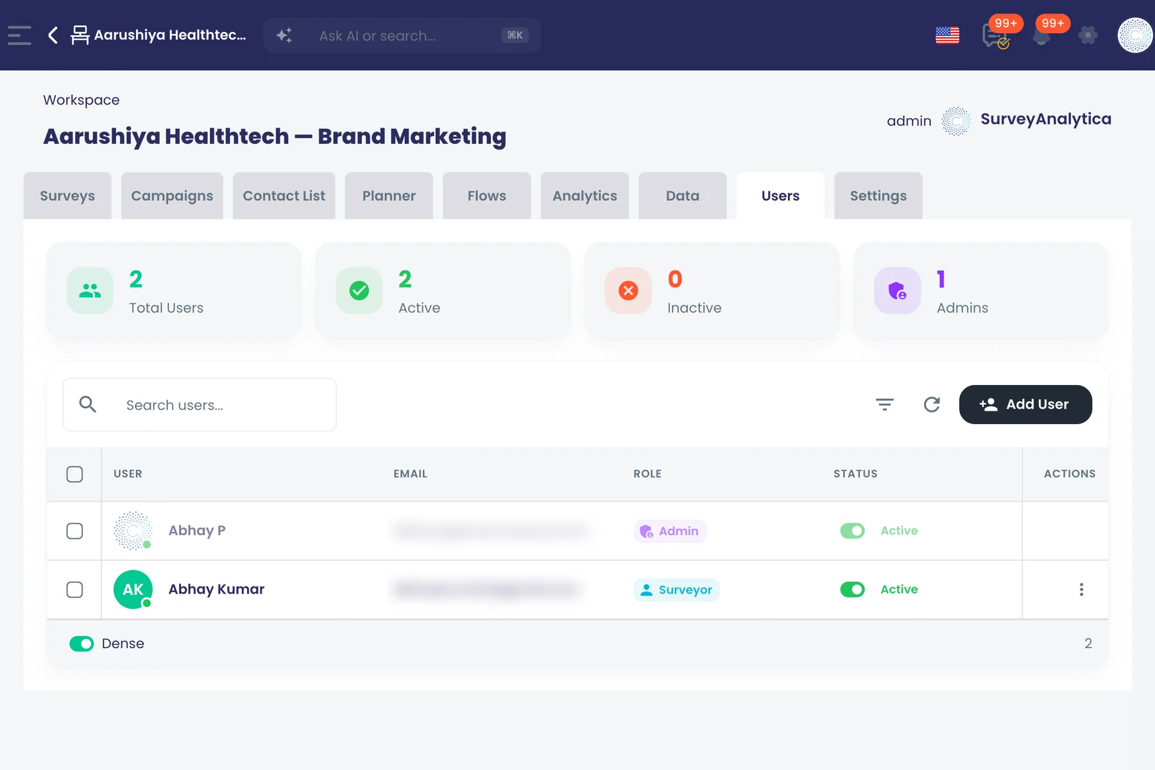1155x770 pixels.
Task: Click the SurveyAnalytica brand link
Action: [x=1045, y=119]
